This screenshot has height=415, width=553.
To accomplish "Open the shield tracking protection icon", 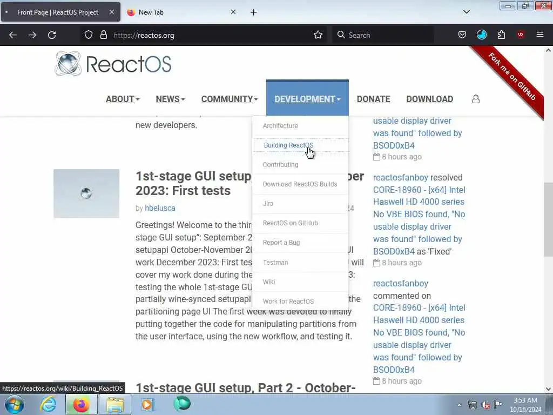I will click(x=89, y=35).
